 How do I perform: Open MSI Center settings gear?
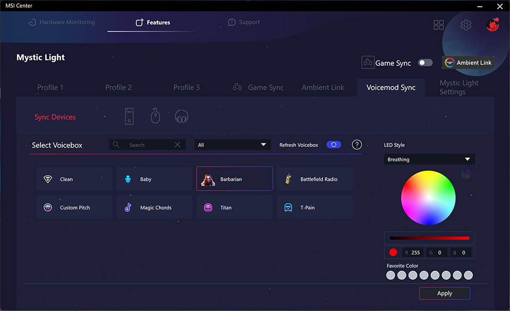[x=466, y=25]
